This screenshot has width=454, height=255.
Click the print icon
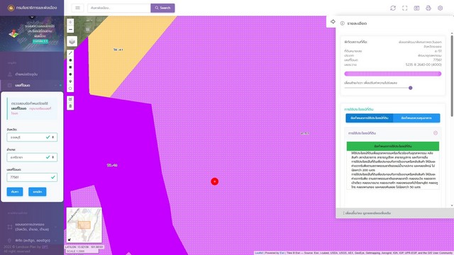tap(428, 8)
